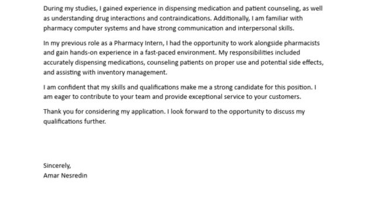Click the phrase "In my previous role"

71,43
